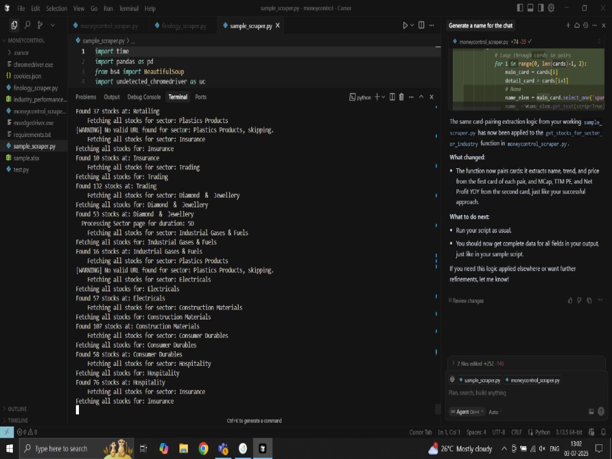Click moneycontrol_scraper.py context pill in chat input

pyautogui.click(x=532, y=380)
